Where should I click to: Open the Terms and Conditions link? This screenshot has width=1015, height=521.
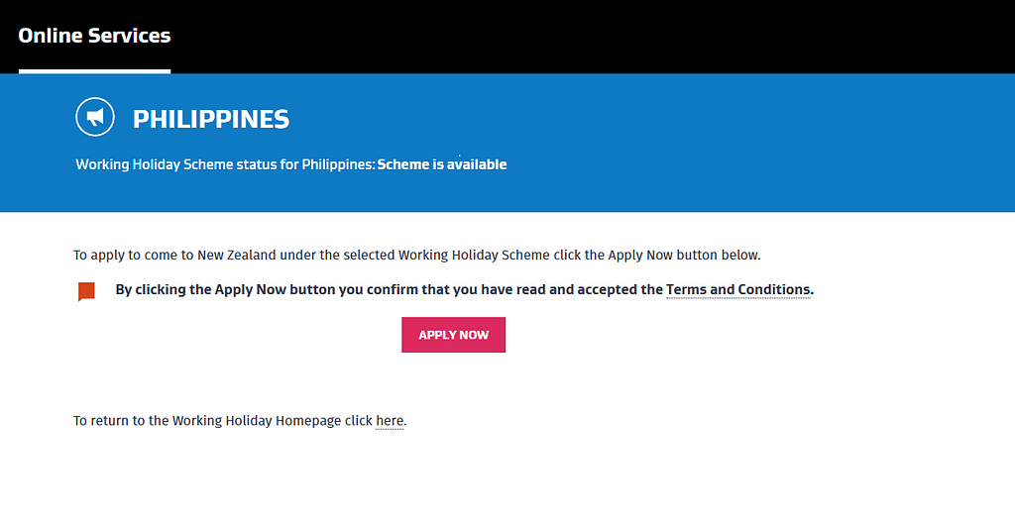pos(738,290)
